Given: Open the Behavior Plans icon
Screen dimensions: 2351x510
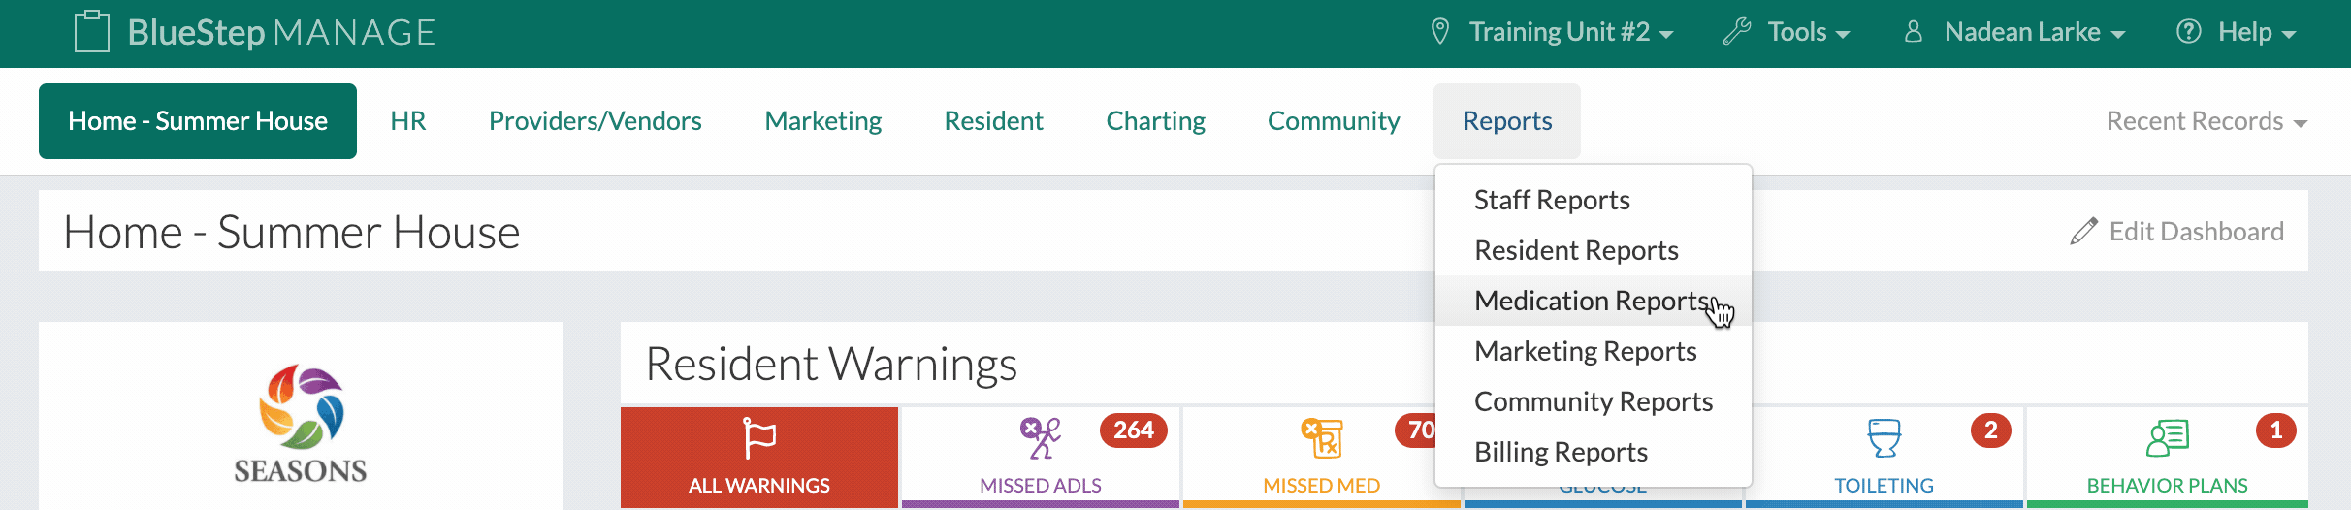Looking at the screenshot, I should tap(2167, 438).
